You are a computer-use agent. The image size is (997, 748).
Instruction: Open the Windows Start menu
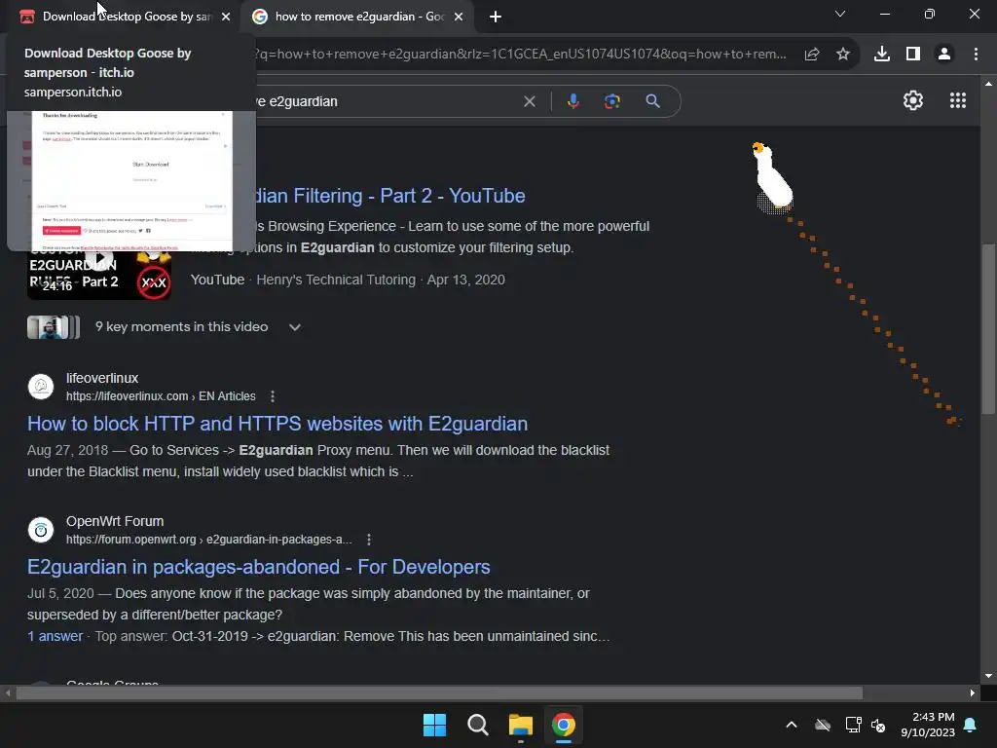pyautogui.click(x=435, y=725)
